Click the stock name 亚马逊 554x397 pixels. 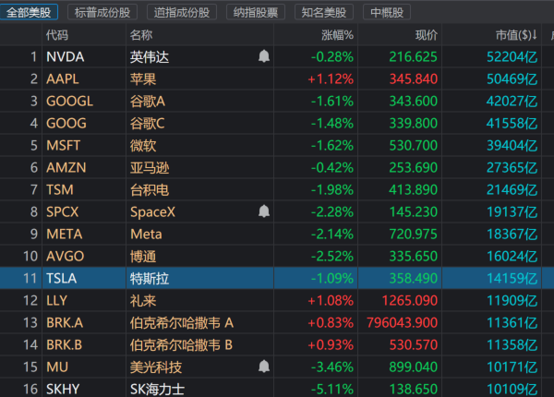point(150,168)
